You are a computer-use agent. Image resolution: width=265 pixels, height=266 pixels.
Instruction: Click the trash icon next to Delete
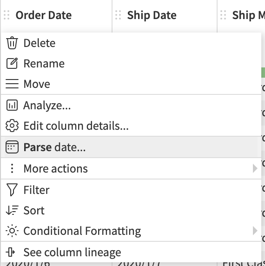pos(12,43)
